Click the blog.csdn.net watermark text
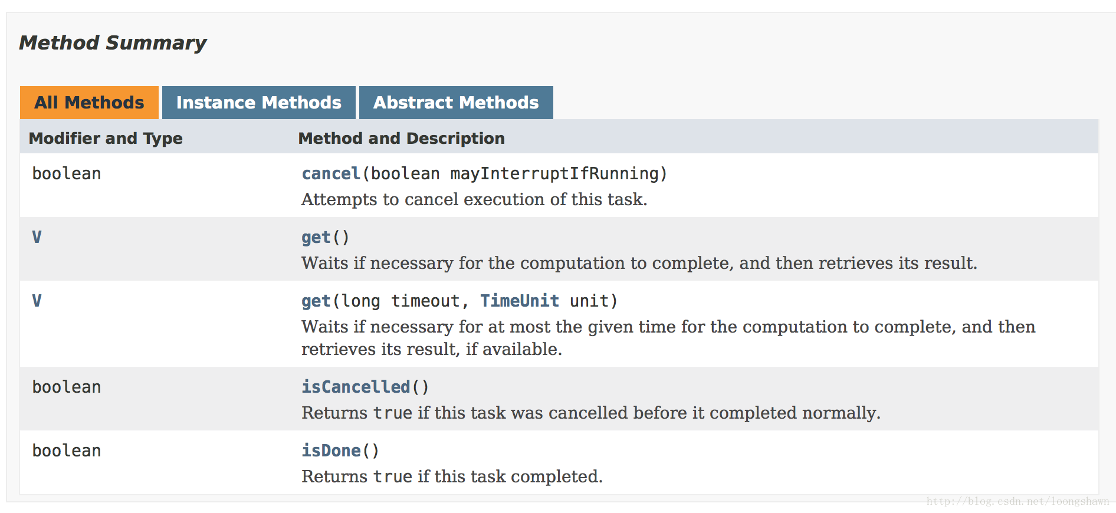Viewport: 1116px width, 513px height. tap(1017, 501)
